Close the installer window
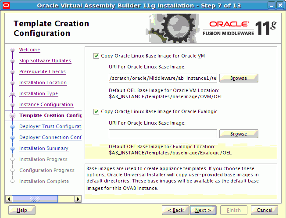Screen dimensions: 286x218 (280, 5)
